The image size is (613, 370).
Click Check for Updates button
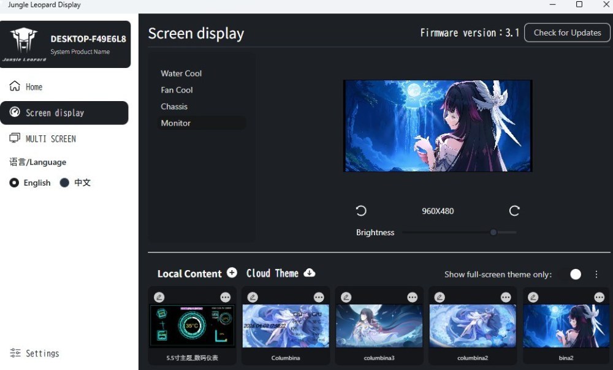point(567,33)
